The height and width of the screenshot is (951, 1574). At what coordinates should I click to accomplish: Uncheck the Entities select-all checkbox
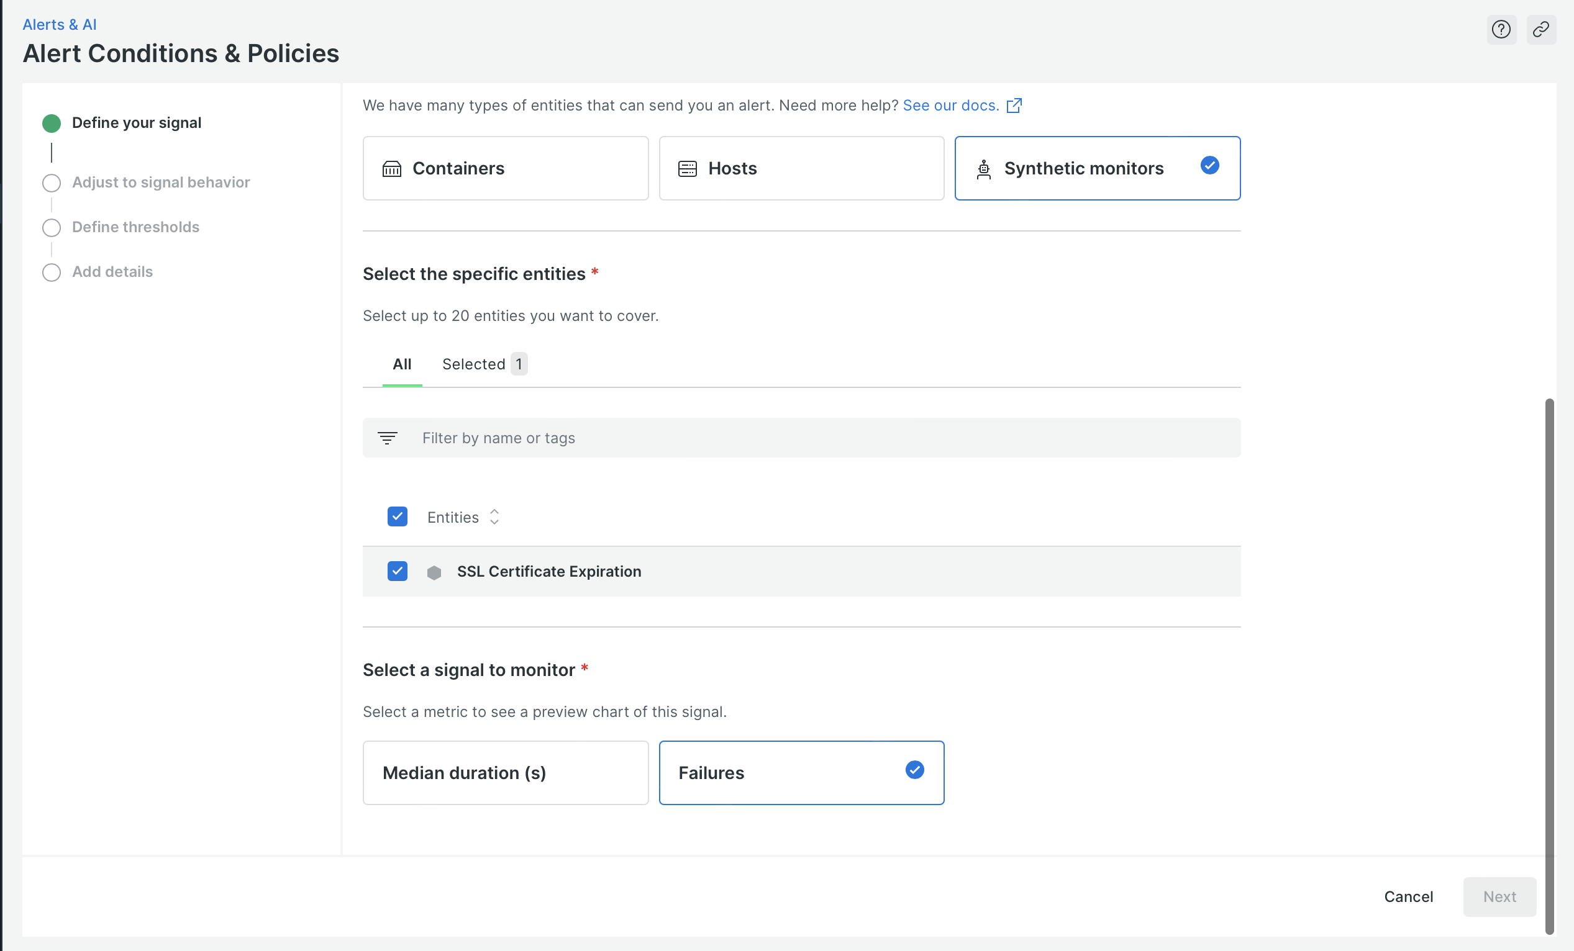pos(398,516)
